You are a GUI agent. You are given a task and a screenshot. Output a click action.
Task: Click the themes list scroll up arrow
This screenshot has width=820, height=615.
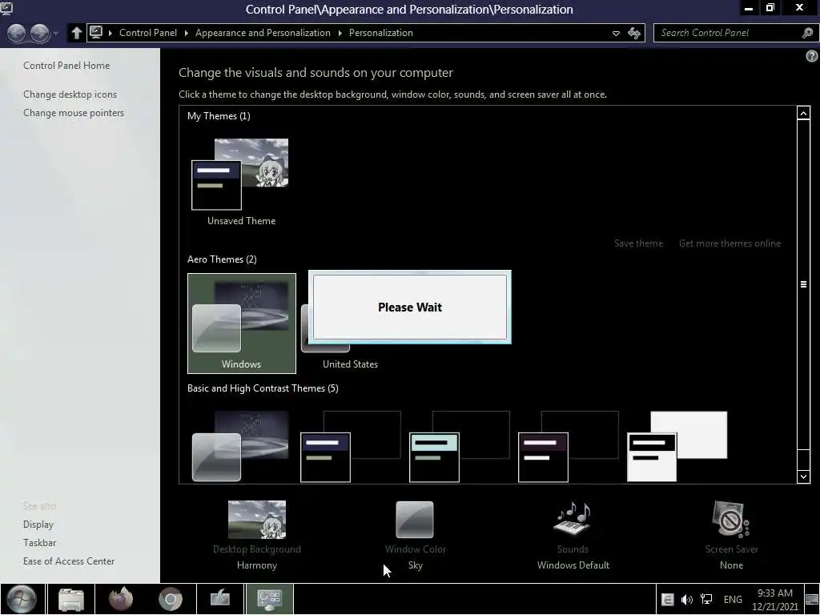803,113
